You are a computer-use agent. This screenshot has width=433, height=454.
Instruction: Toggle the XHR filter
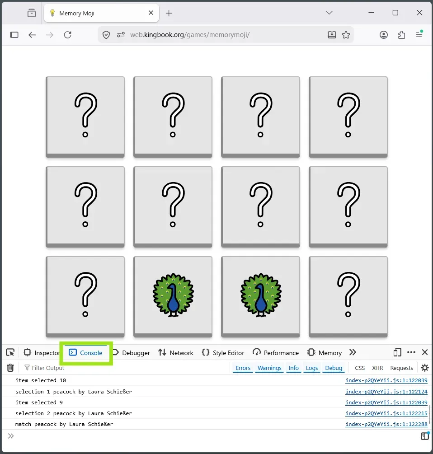(377, 368)
